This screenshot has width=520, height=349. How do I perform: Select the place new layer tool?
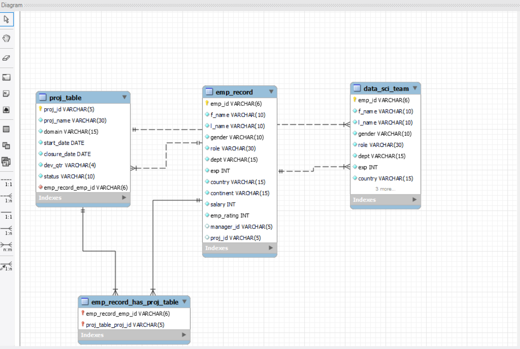(7, 77)
